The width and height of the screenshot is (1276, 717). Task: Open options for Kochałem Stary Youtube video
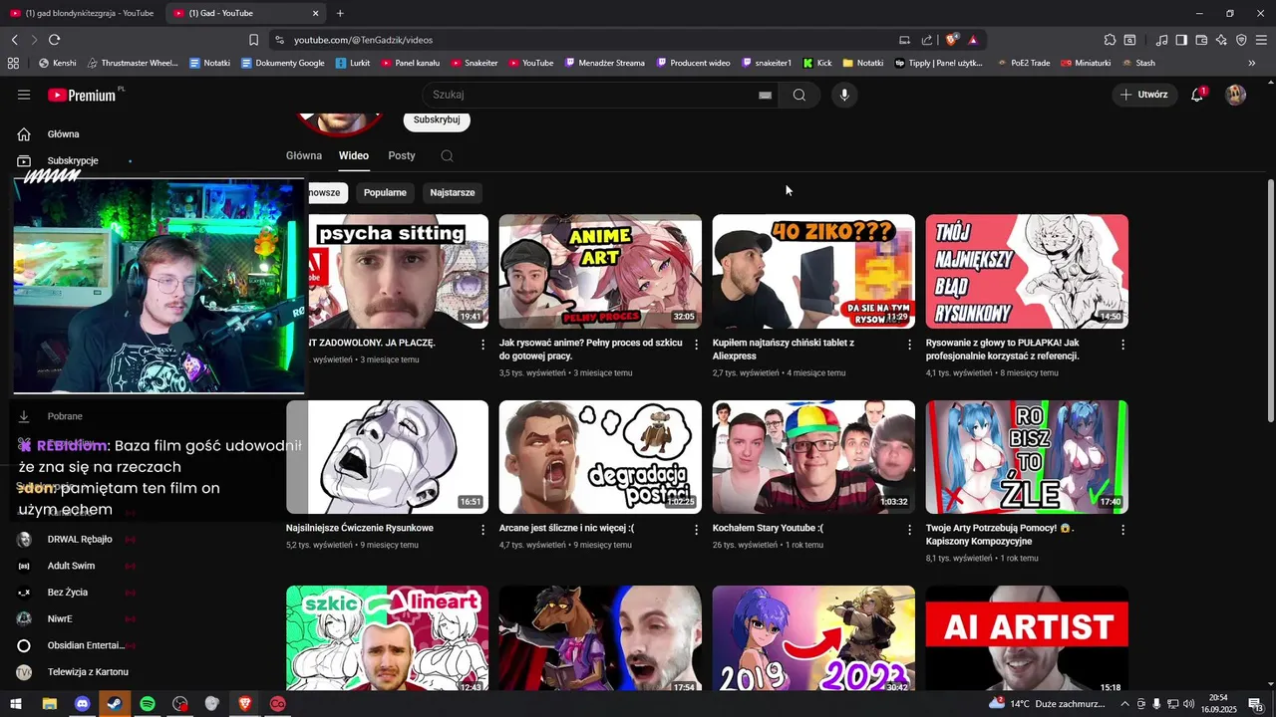point(909,530)
